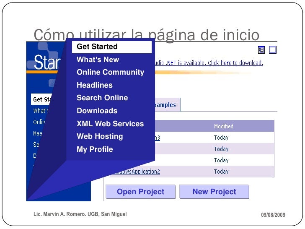Open Web Hosting menu entry

coord(100,136)
